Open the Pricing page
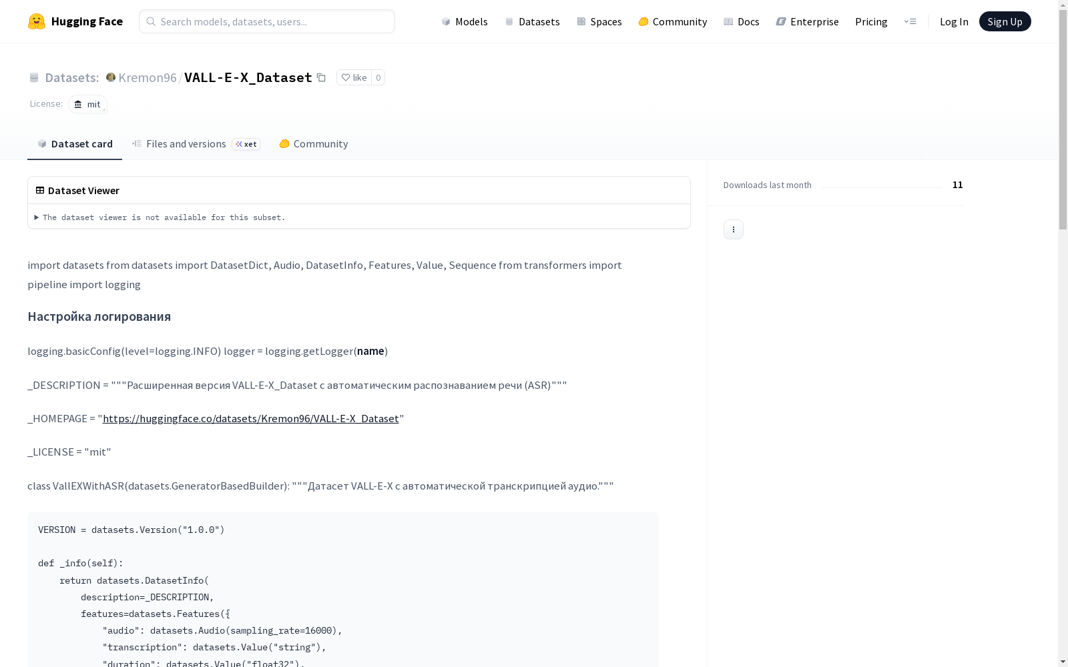This screenshot has height=667, width=1068. [871, 21]
